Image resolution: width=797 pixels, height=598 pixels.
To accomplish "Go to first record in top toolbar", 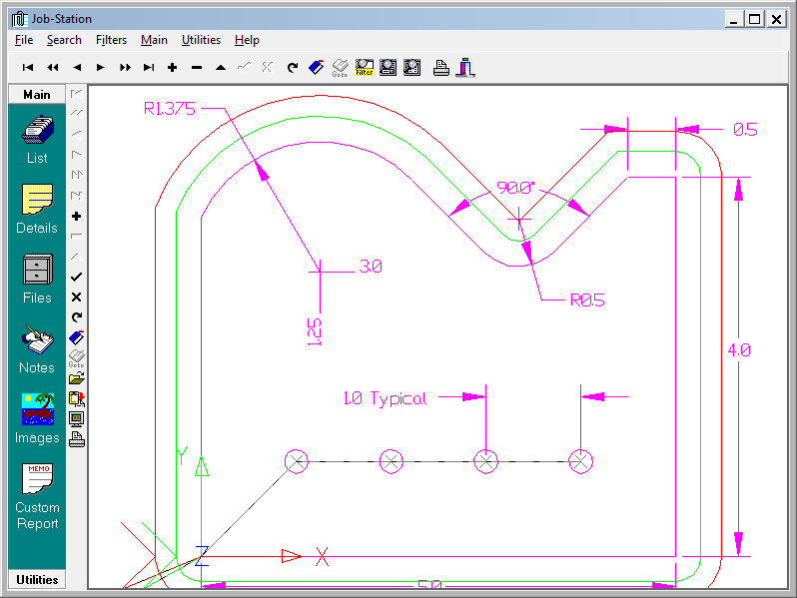I will click(x=28, y=67).
